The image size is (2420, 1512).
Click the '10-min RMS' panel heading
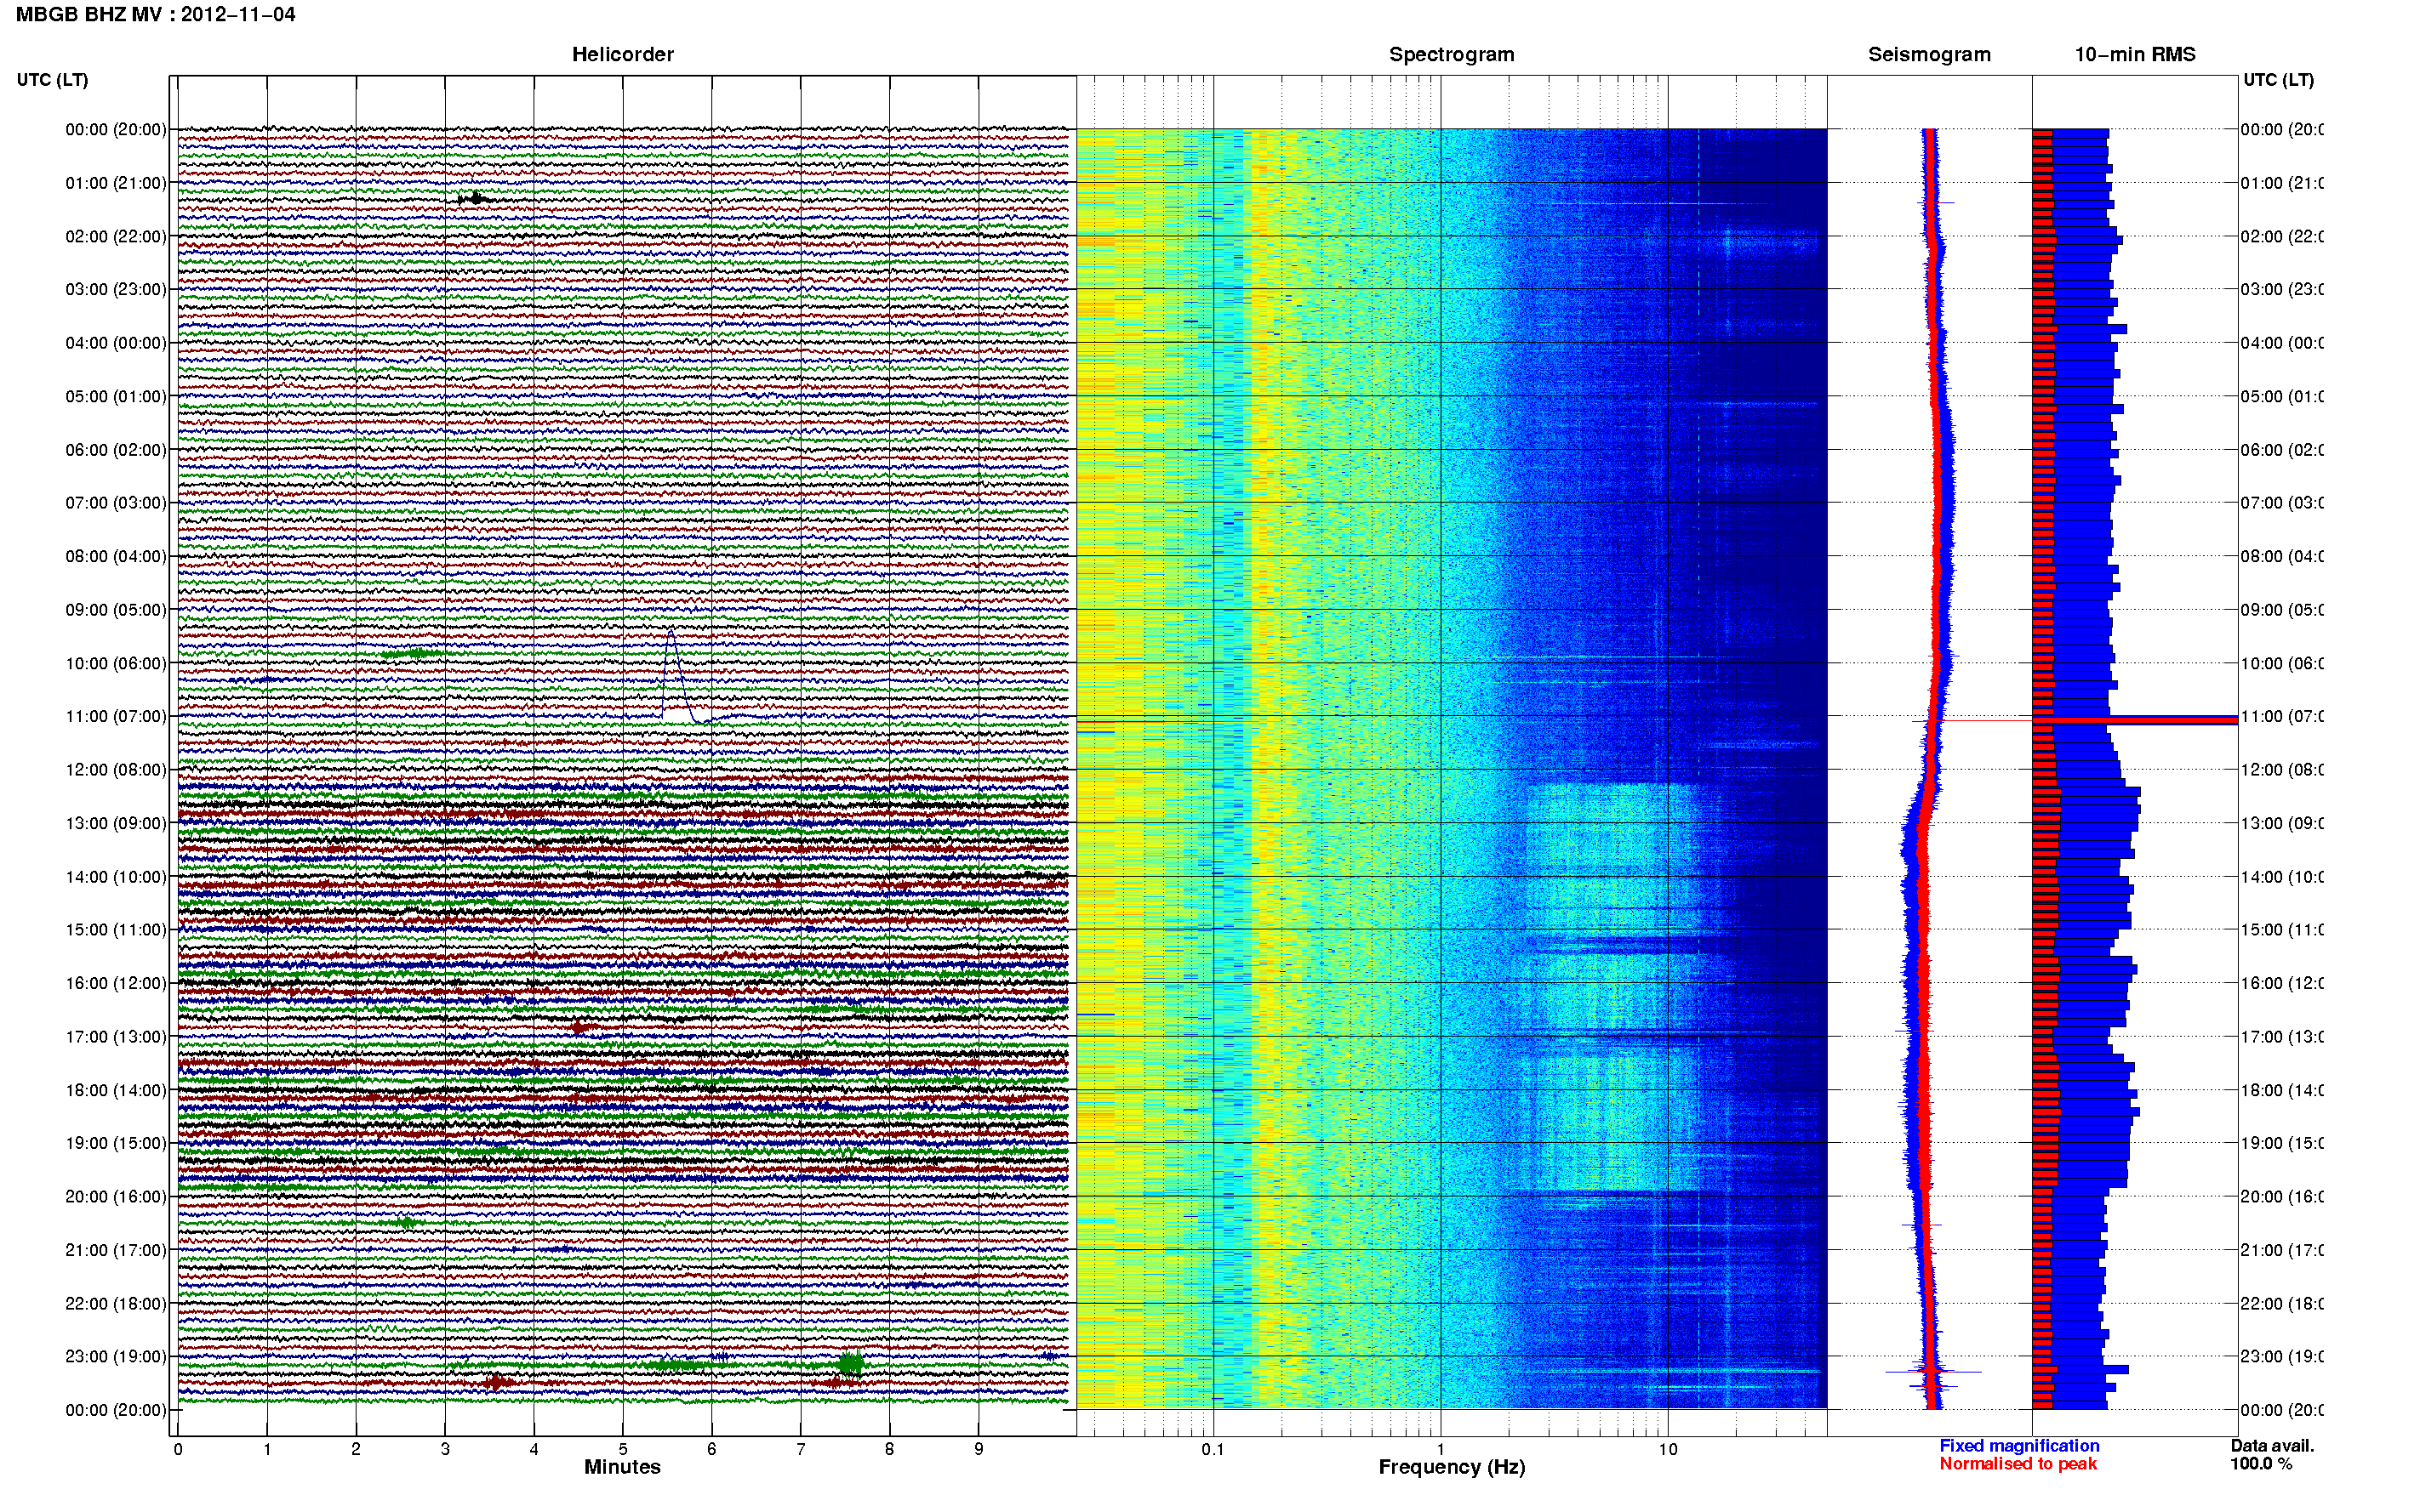tap(2135, 54)
